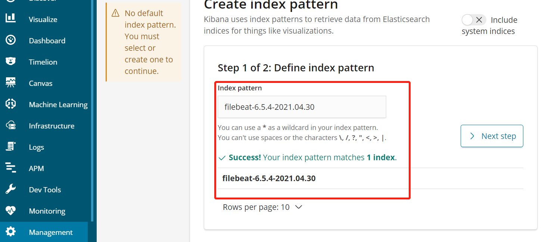545x242 pixels.
Task: Click the Index pattern field label
Action: 240,88
